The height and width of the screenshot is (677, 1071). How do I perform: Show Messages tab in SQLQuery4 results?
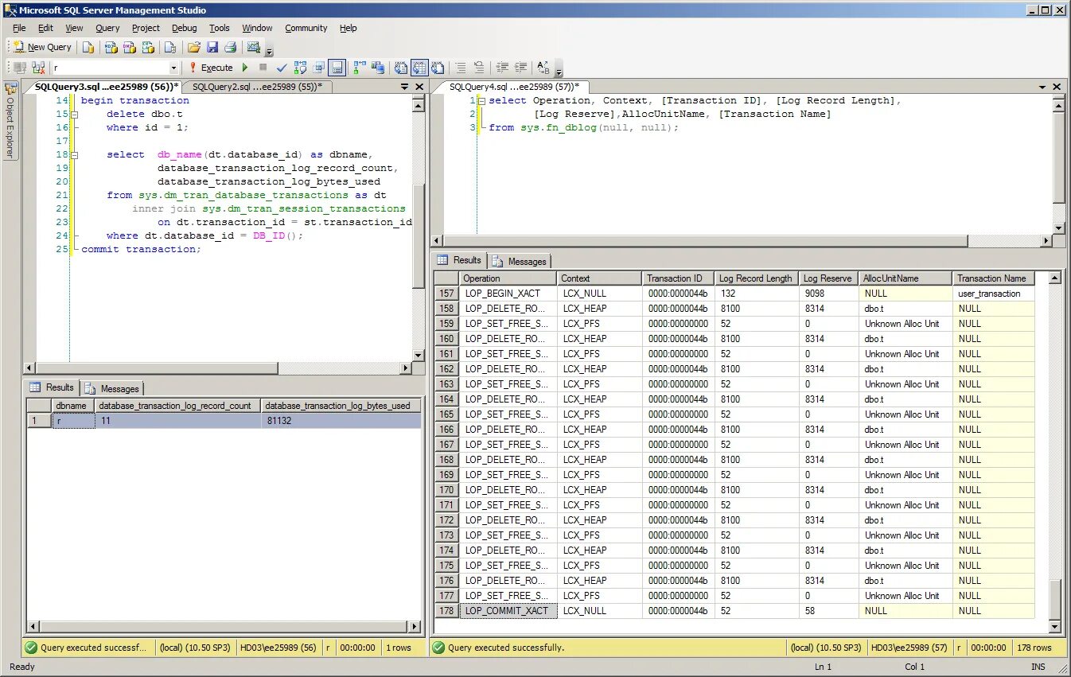519,261
